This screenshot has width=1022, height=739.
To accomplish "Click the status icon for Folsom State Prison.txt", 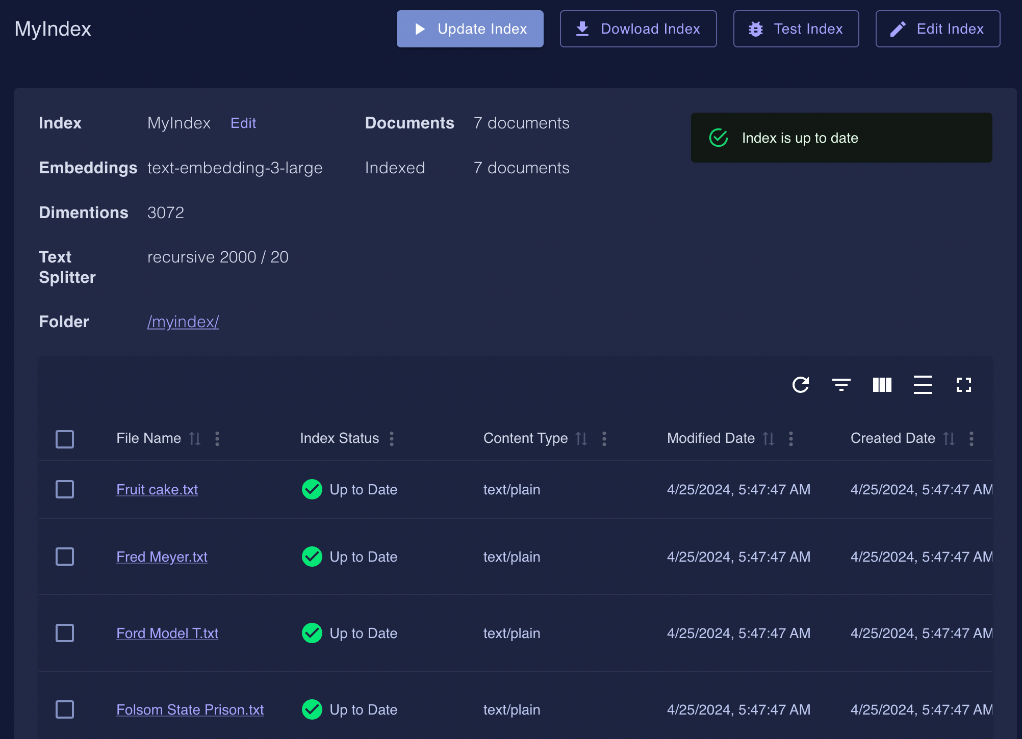I will point(312,709).
